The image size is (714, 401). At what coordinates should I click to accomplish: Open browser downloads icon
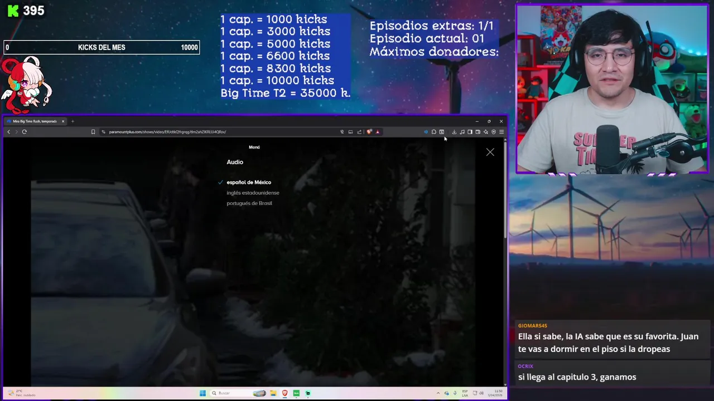point(454,132)
